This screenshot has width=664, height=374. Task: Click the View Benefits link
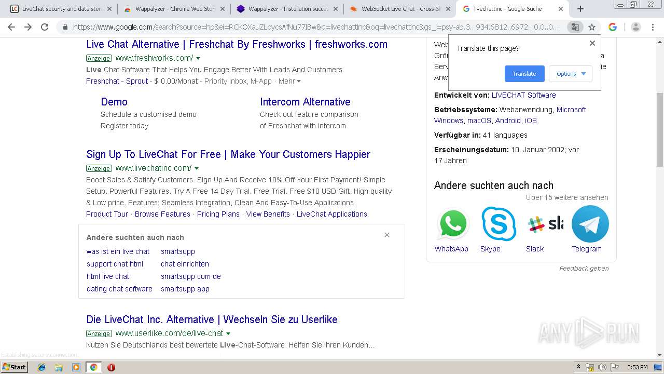click(x=268, y=214)
